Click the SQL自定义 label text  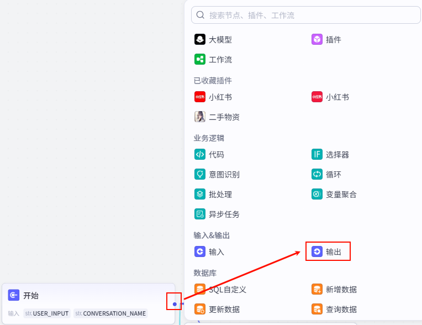coord(228,290)
